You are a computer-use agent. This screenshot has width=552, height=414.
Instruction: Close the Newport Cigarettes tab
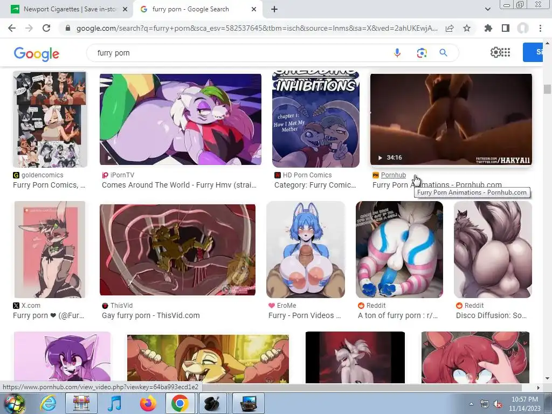pos(125,9)
